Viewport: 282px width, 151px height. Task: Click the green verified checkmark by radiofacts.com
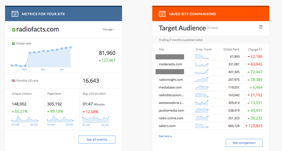13,30
